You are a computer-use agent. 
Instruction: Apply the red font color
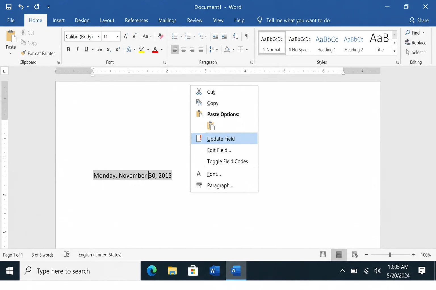pyautogui.click(x=155, y=50)
